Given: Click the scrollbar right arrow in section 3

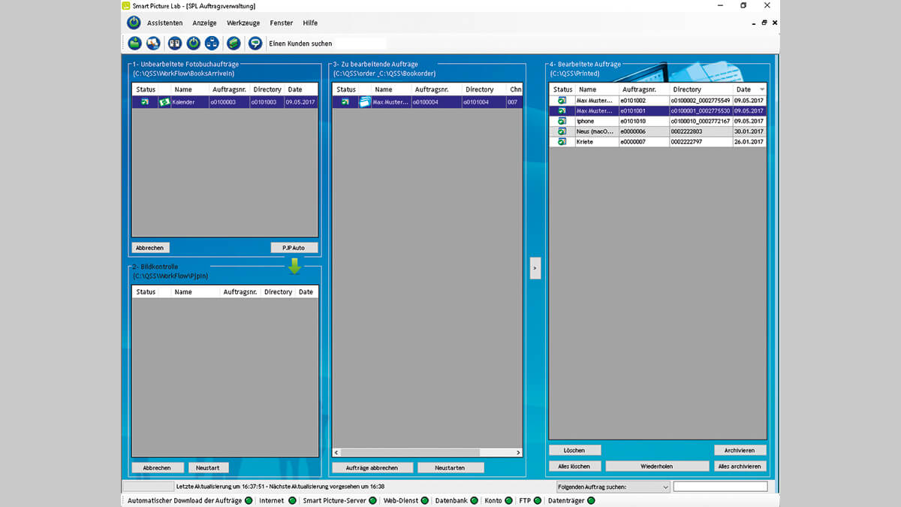Looking at the screenshot, I should click(518, 452).
